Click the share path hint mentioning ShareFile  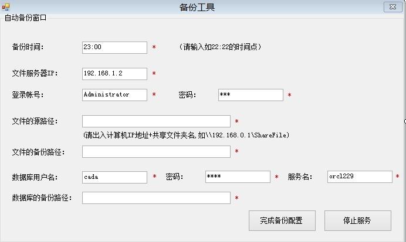pos(186,135)
